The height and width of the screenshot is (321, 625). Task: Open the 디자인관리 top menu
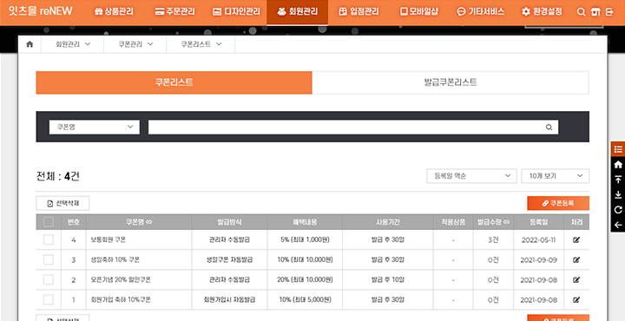236,12
